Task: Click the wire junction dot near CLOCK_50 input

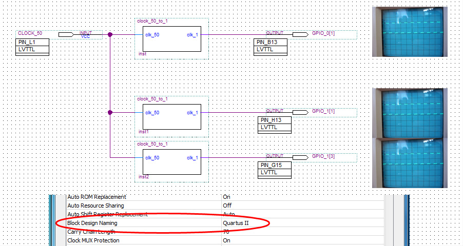Action: tap(110, 34)
